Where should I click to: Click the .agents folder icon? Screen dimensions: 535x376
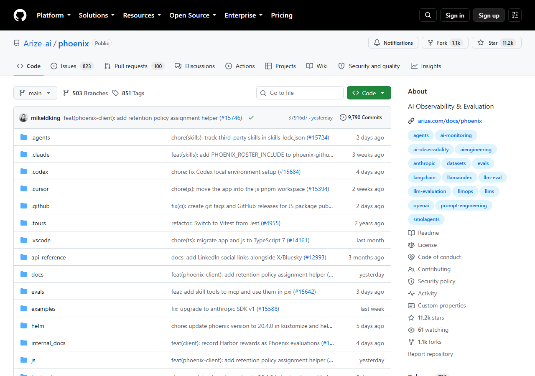coord(24,137)
